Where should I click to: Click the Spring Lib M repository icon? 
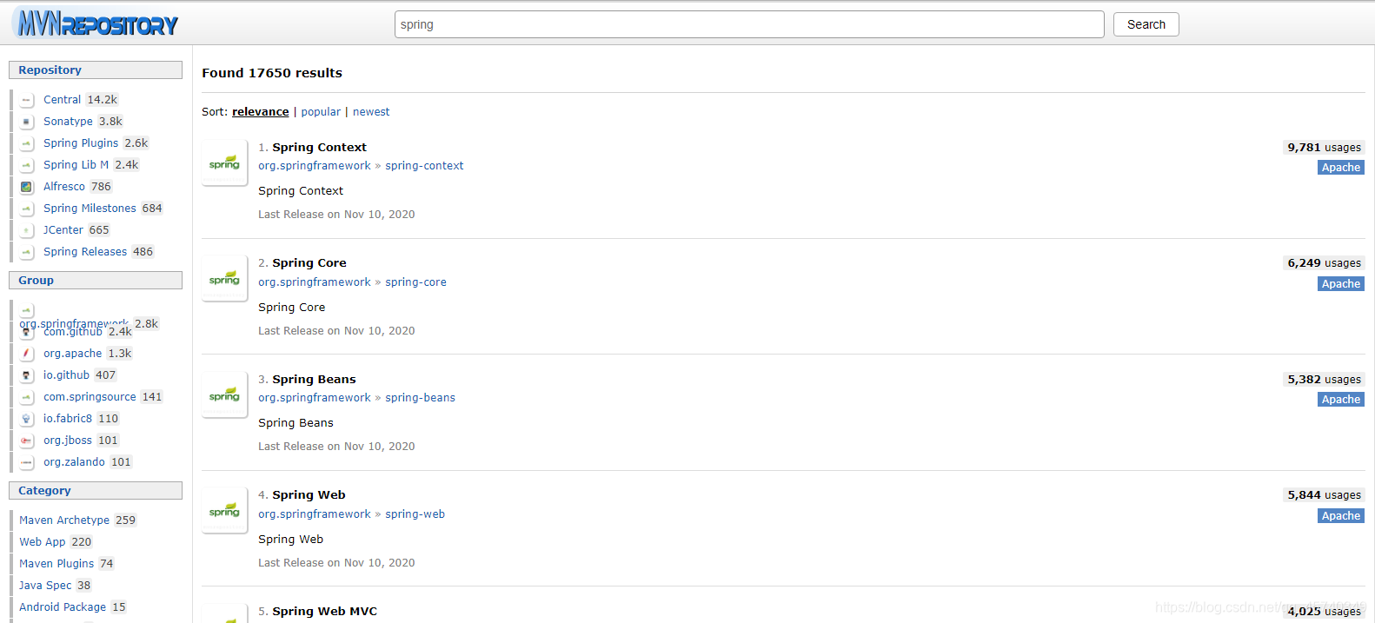pos(27,165)
